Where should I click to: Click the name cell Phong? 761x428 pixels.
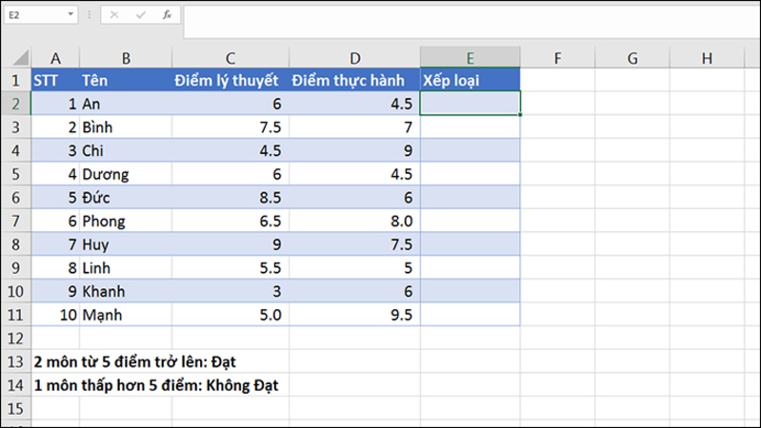126,221
